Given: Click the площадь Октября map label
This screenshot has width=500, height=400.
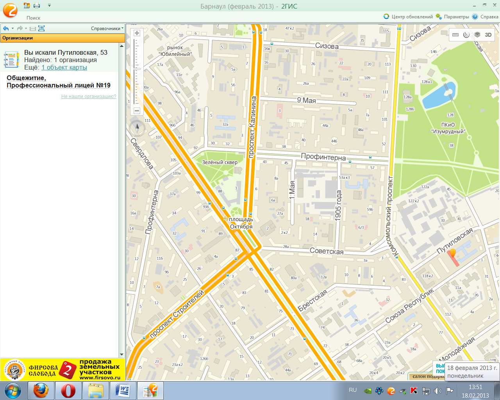Looking at the screenshot, I should tap(241, 223).
